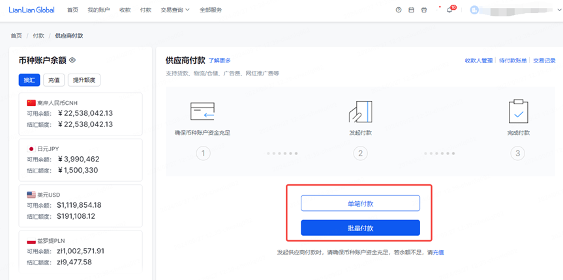Open 付款 in top navigation
The width and height of the screenshot is (563, 280).
(x=145, y=10)
